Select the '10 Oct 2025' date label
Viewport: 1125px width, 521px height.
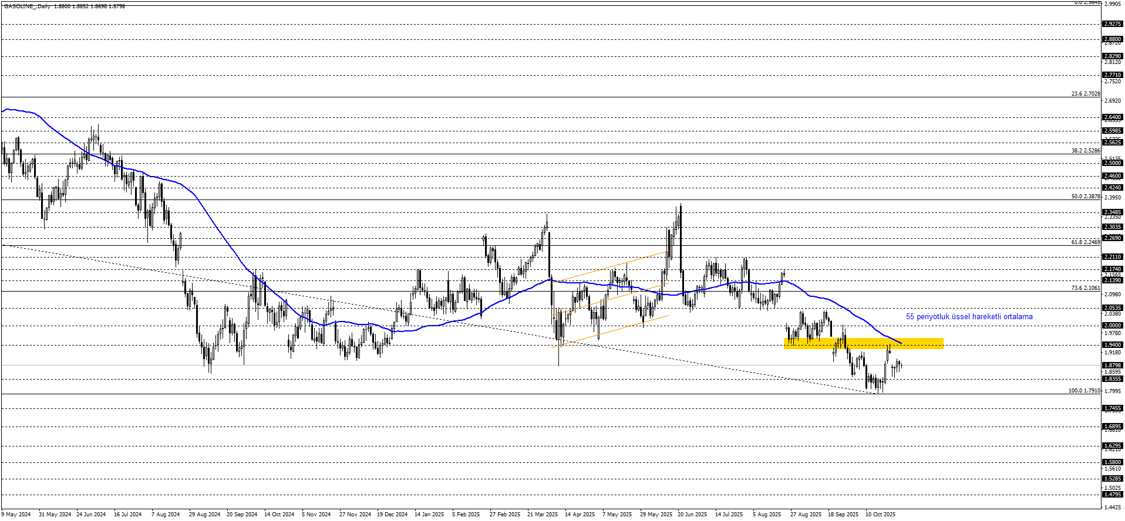coord(881,515)
